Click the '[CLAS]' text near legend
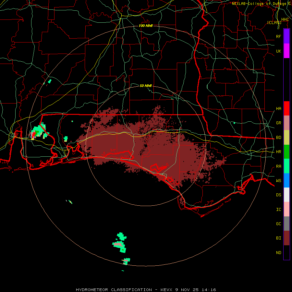This screenshot has width=292, height=292. [274, 22]
